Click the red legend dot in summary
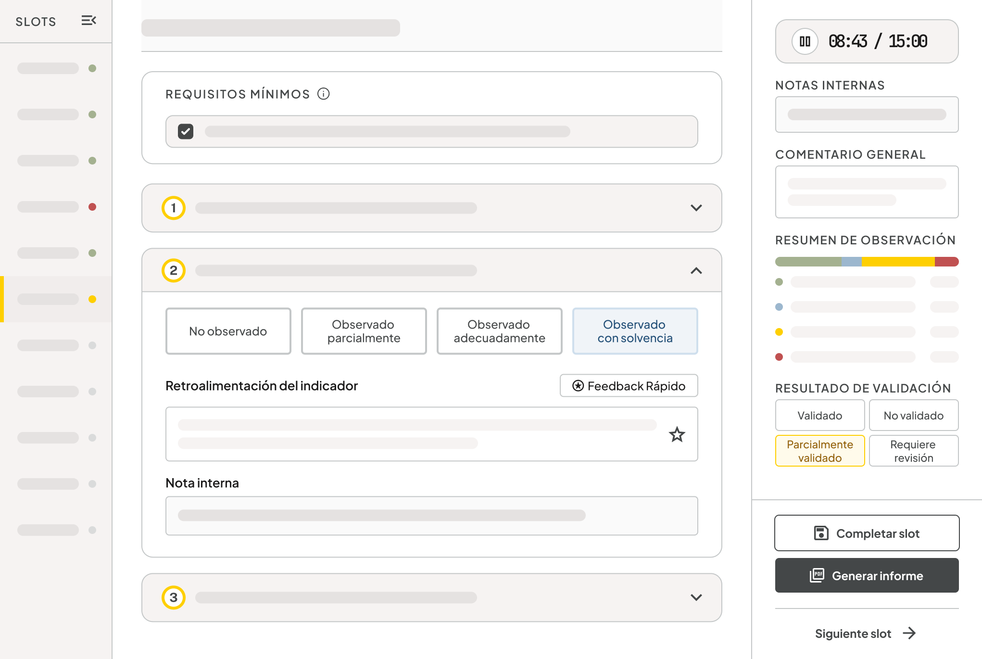This screenshot has height=659, width=982. point(779,357)
